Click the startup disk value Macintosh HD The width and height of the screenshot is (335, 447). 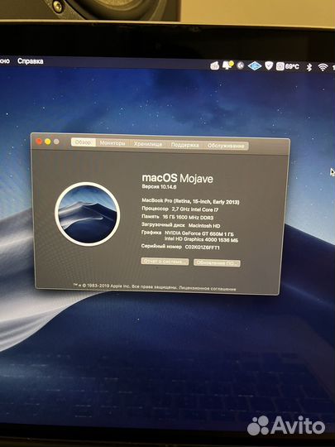pos(204,226)
